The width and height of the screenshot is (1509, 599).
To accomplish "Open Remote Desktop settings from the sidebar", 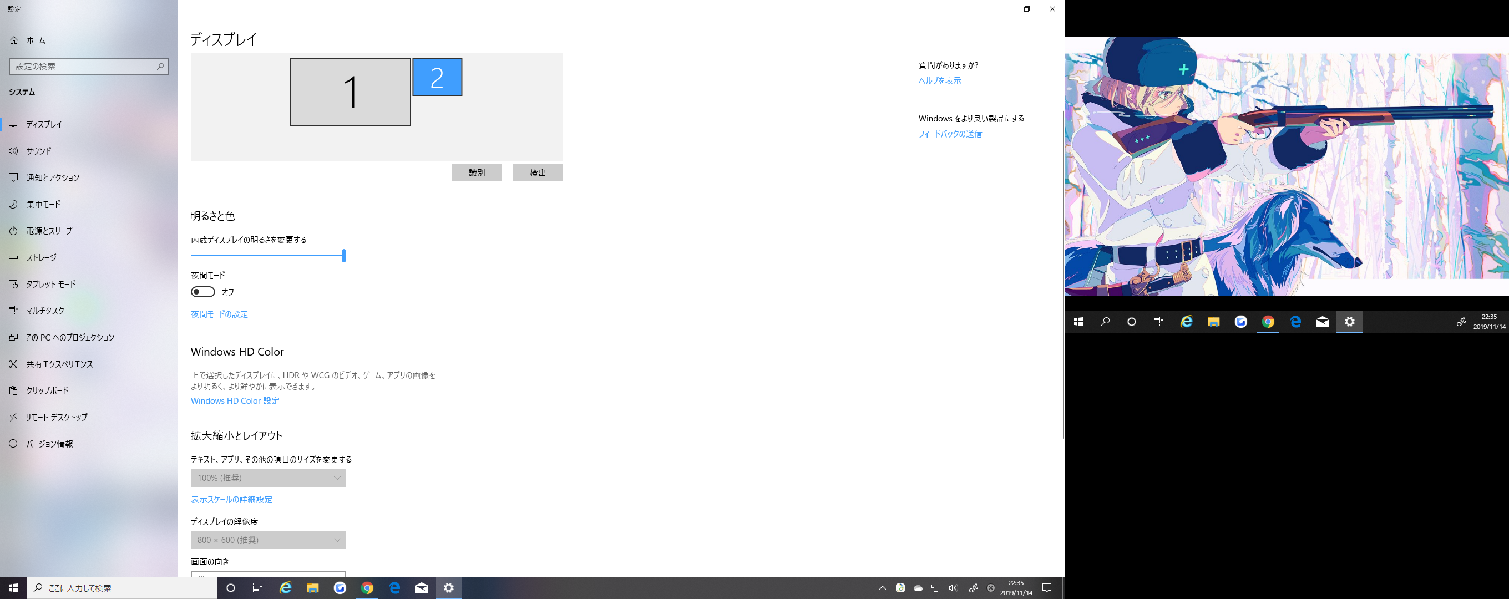I will [56, 418].
